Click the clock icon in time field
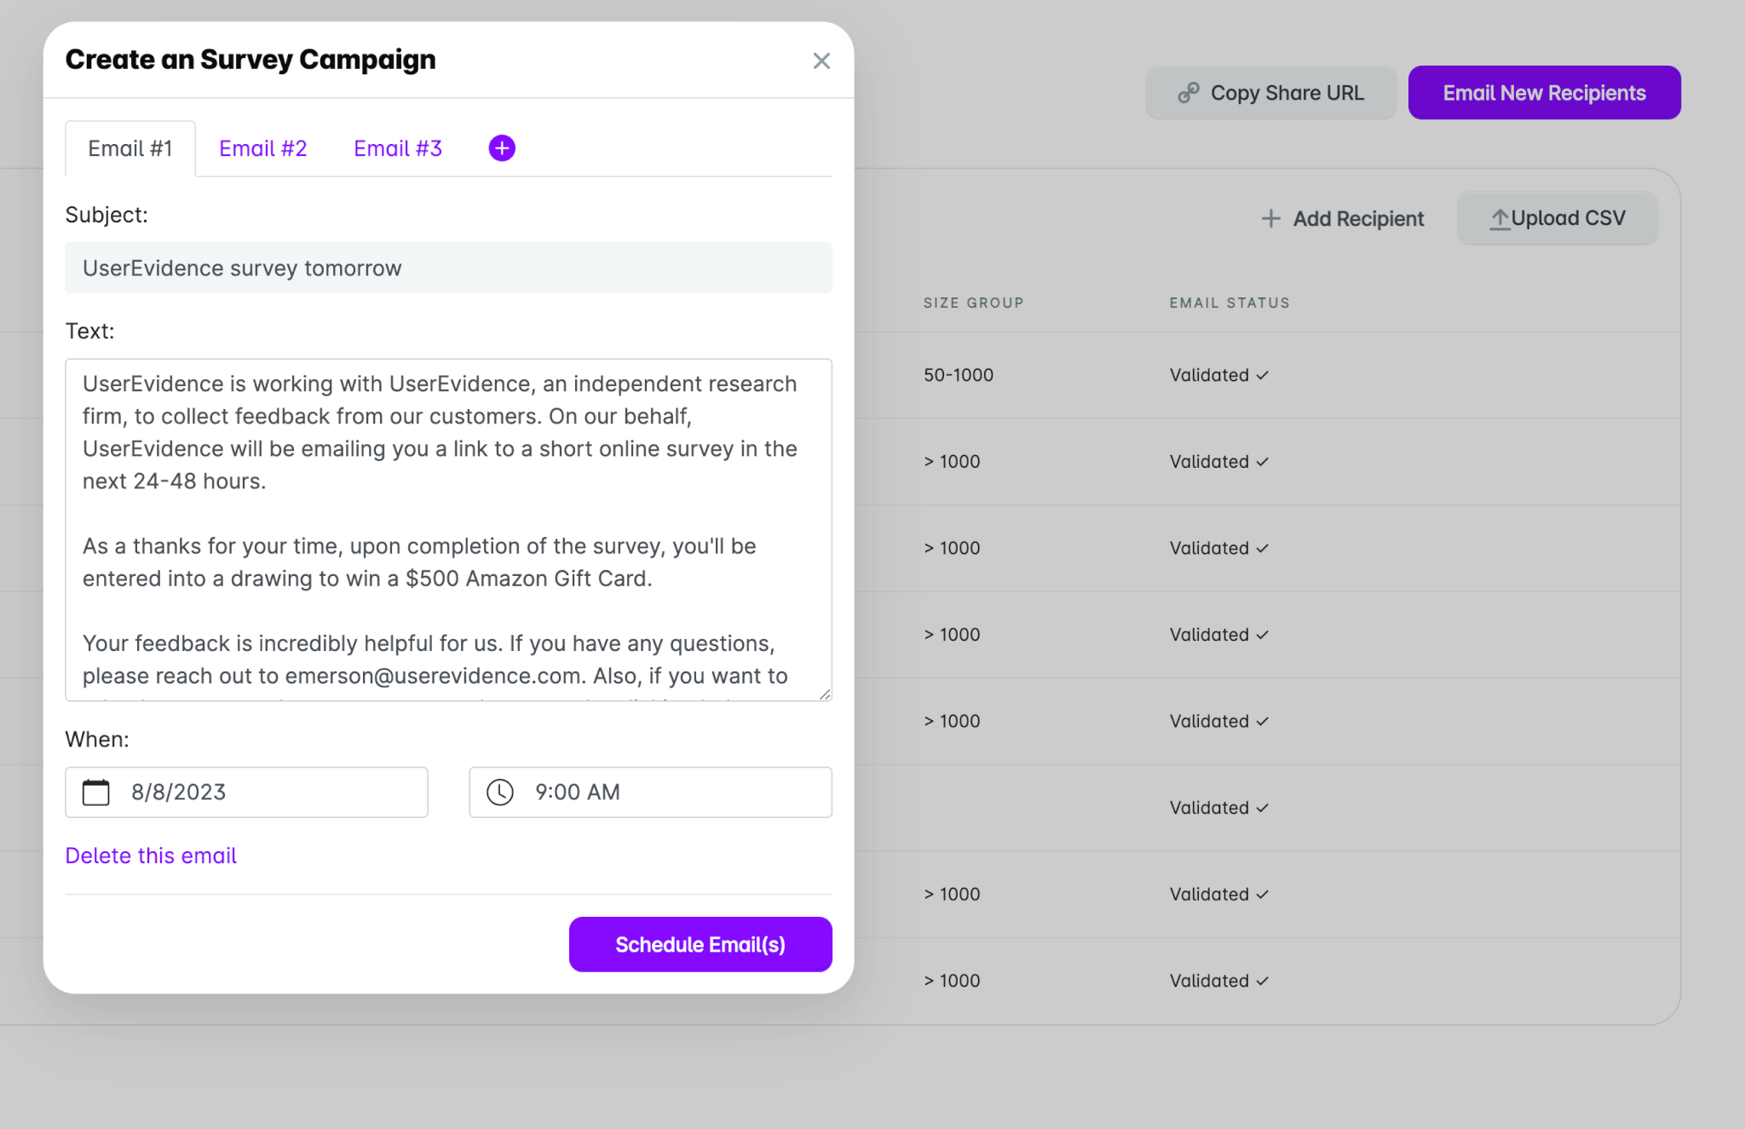 tap(500, 792)
